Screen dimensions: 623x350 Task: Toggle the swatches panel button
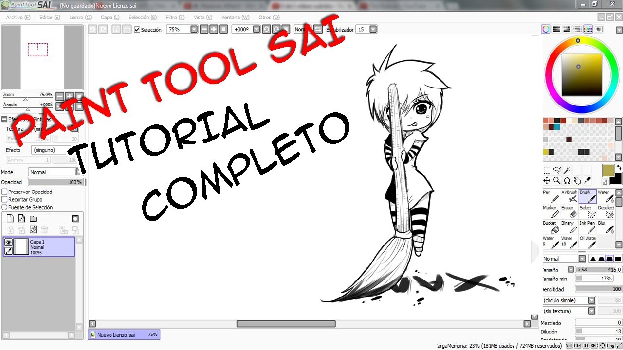[x=588, y=29]
